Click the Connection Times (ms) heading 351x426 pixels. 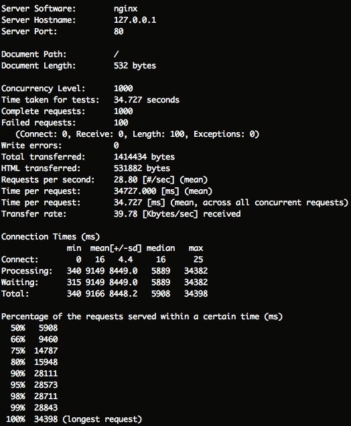(50, 237)
